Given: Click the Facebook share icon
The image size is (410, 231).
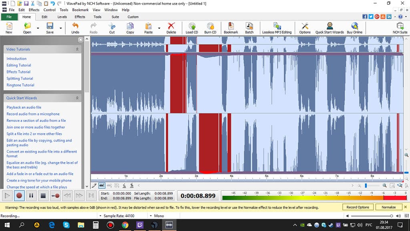Looking at the screenshot, I should 365,17.
